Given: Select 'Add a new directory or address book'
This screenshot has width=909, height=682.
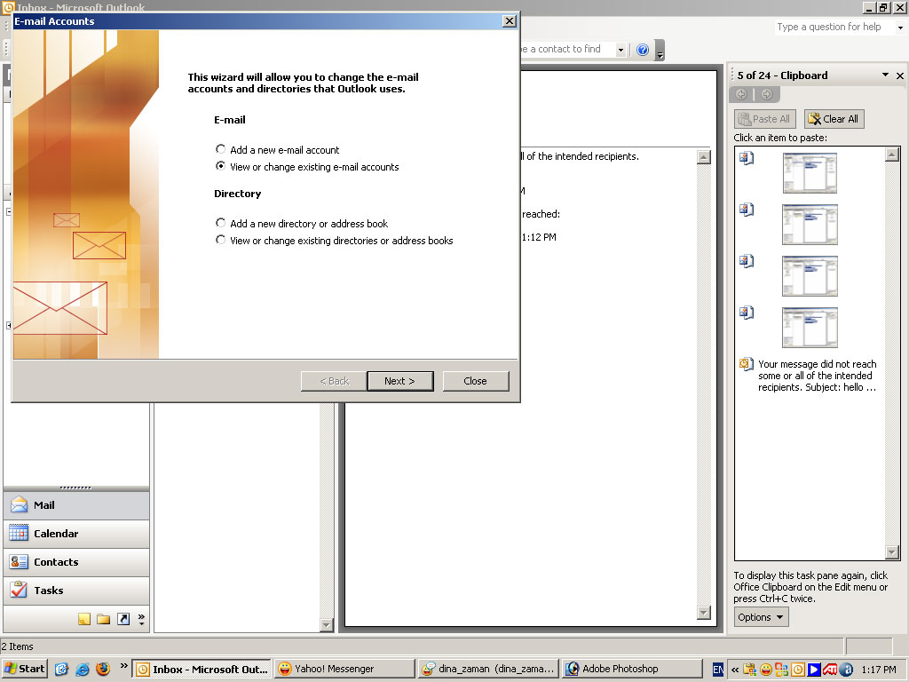Looking at the screenshot, I should (220, 223).
